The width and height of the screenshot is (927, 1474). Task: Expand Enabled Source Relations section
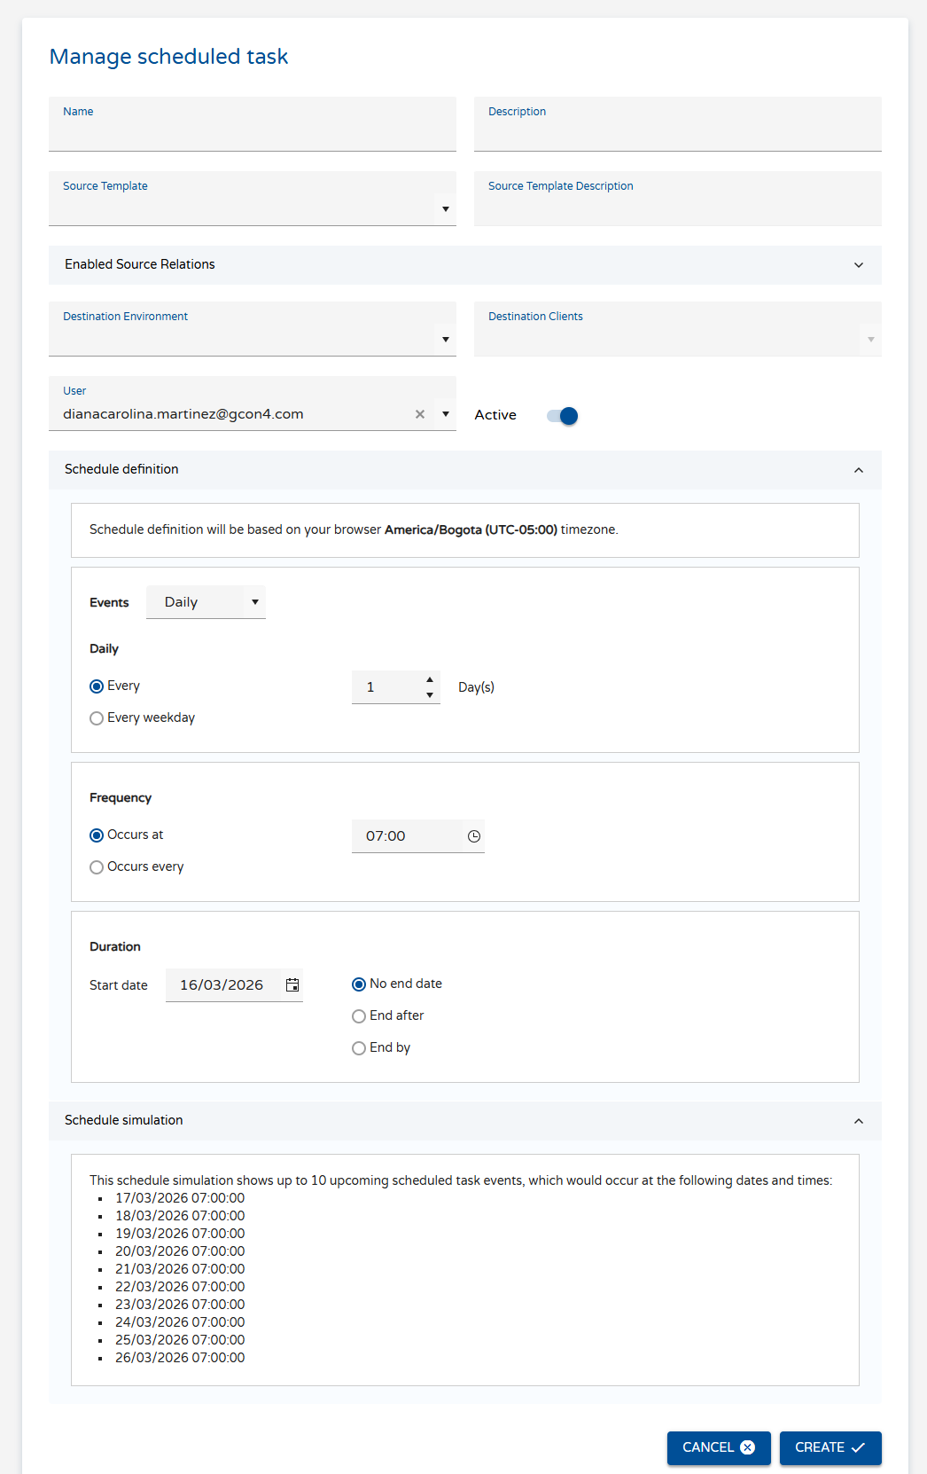[x=465, y=265]
